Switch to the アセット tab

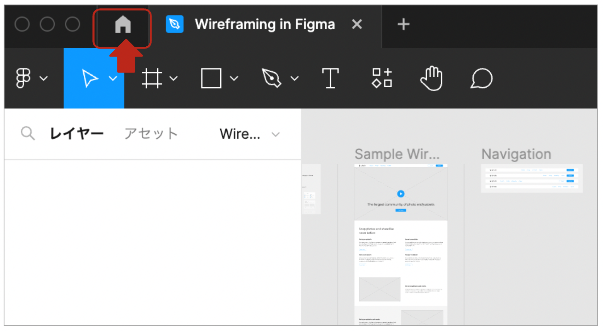point(151,134)
